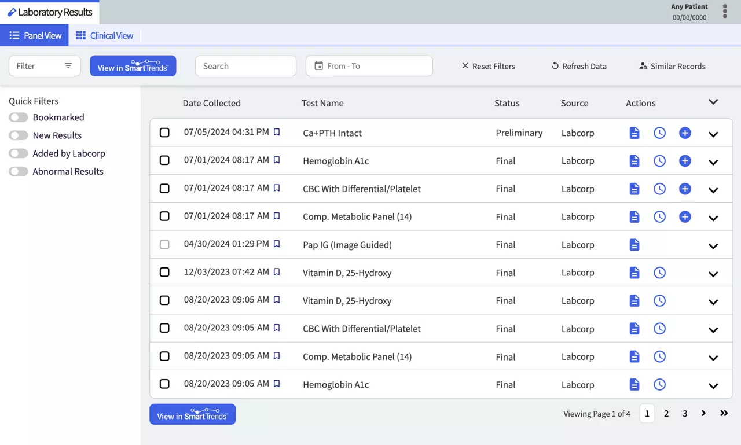Viewport: 741px width, 445px height.
Task: Go to page 3 of results
Action: 685,413
